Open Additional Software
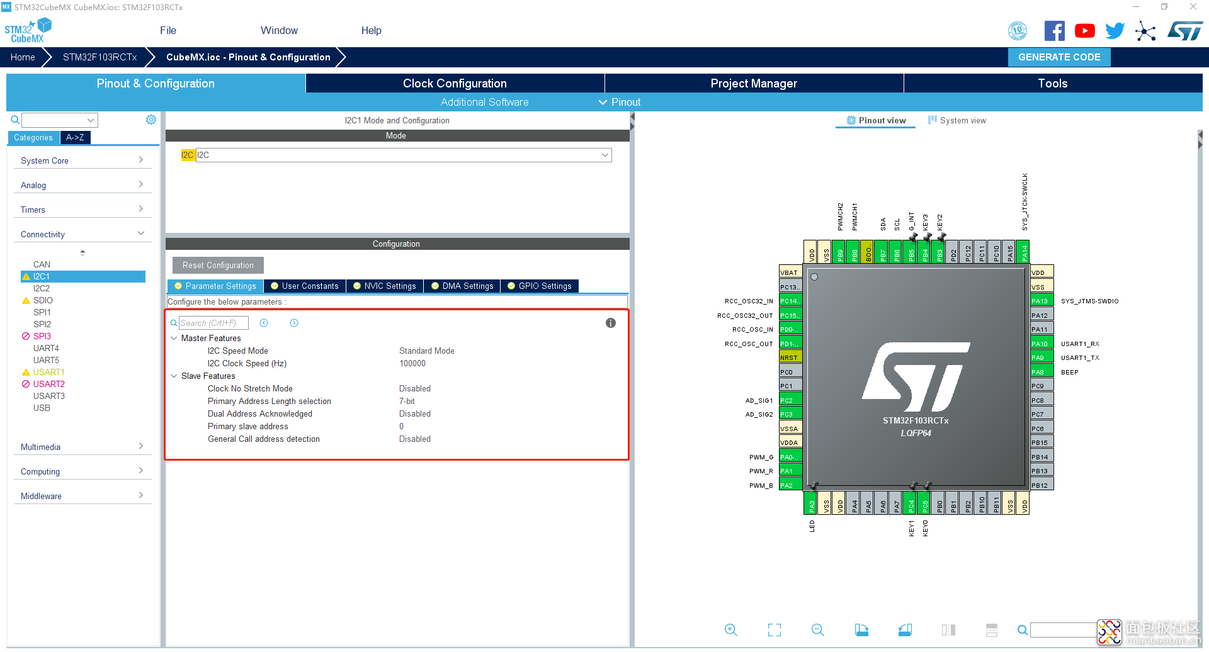Image resolution: width=1209 pixels, height=652 pixels. (x=484, y=102)
